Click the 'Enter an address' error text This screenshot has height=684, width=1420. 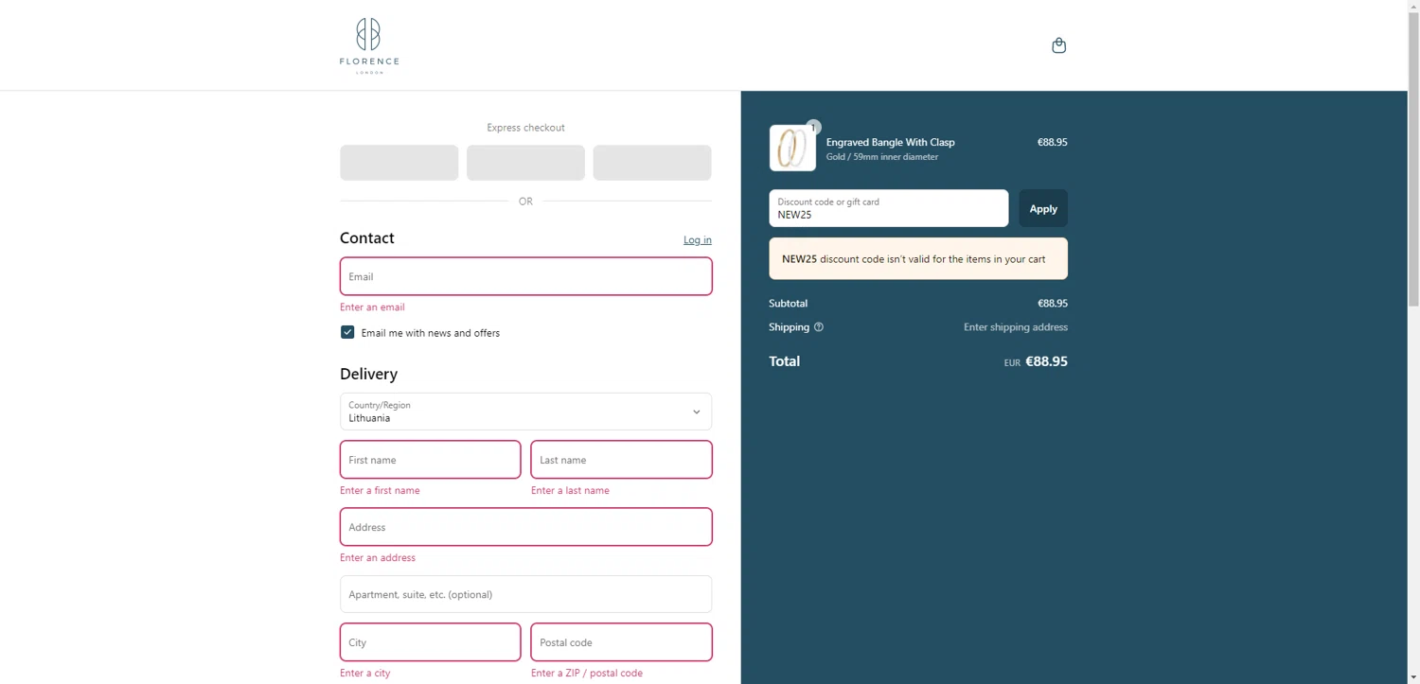click(x=378, y=558)
